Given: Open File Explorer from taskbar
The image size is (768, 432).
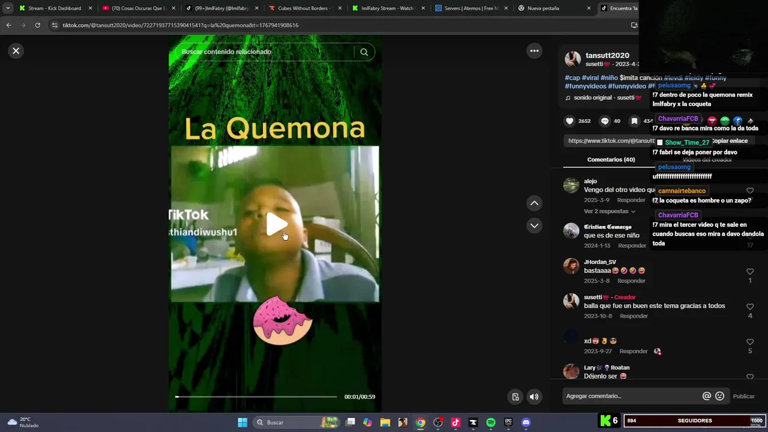Looking at the screenshot, I should point(385,422).
